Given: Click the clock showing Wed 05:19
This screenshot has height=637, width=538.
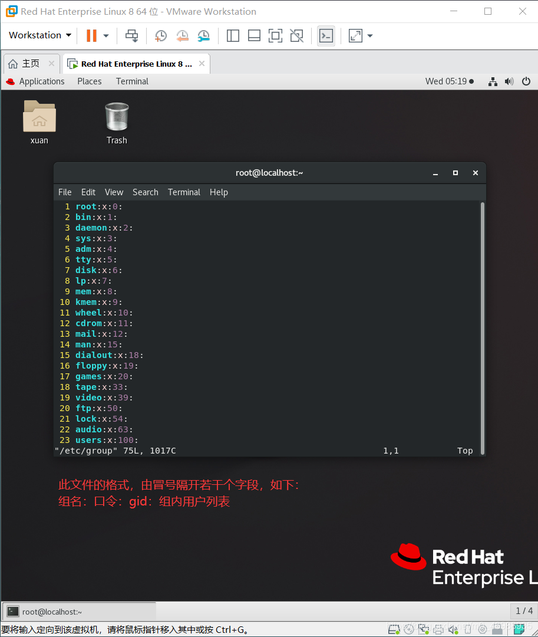Looking at the screenshot, I should pos(450,81).
